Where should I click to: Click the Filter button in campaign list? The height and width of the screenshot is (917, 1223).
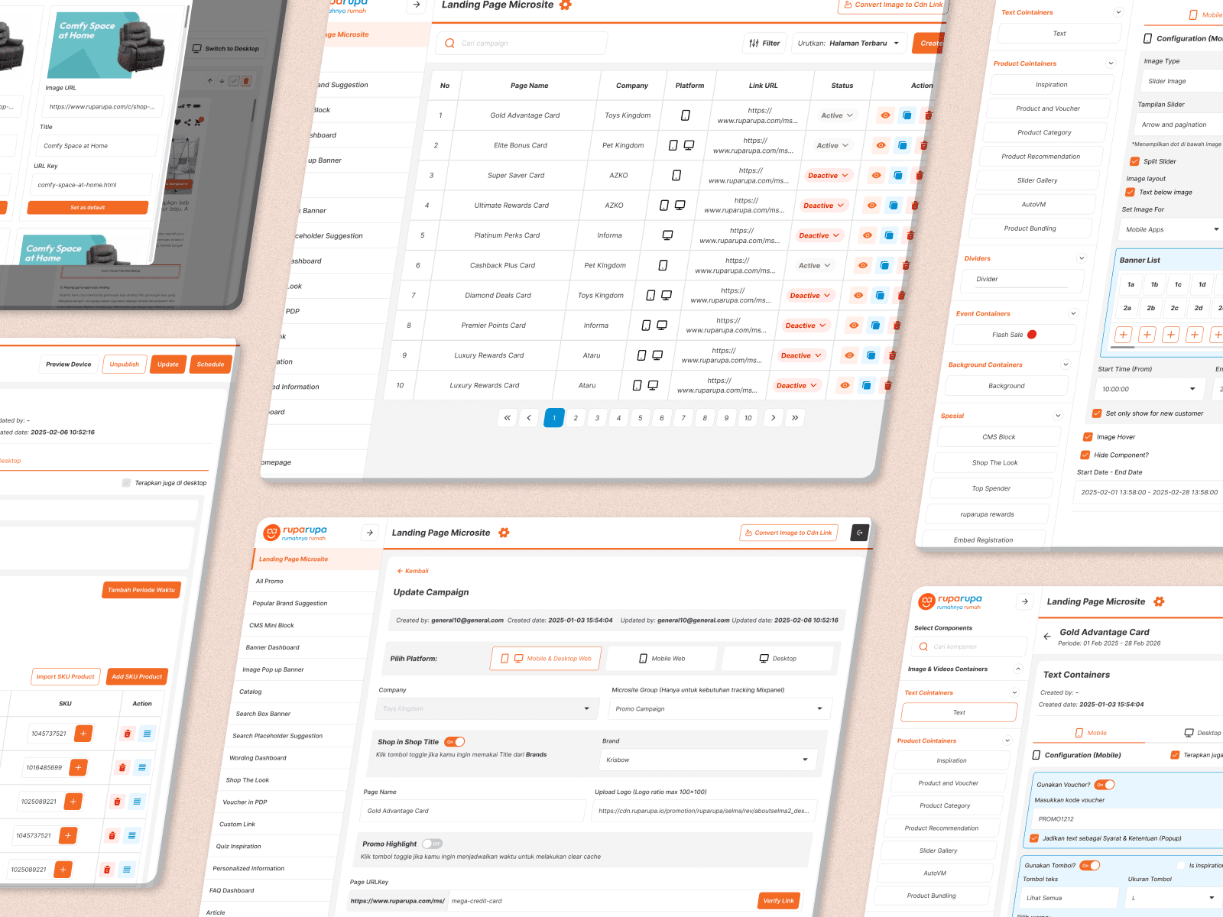pyautogui.click(x=764, y=44)
